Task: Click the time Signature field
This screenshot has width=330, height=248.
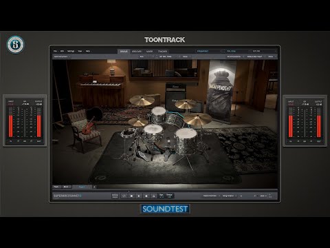Action: point(162,196)
